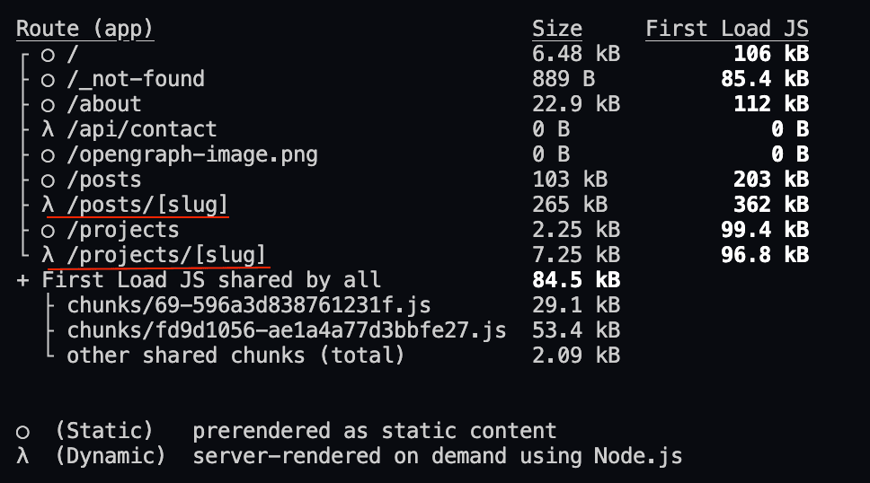Select the underlined /posts/[slug] route
Screen dimensions: 870x483
(x=147, y=205)
